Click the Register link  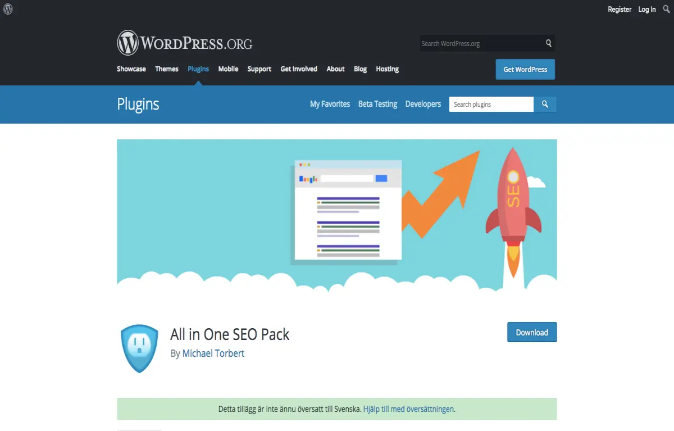point(620,10)
